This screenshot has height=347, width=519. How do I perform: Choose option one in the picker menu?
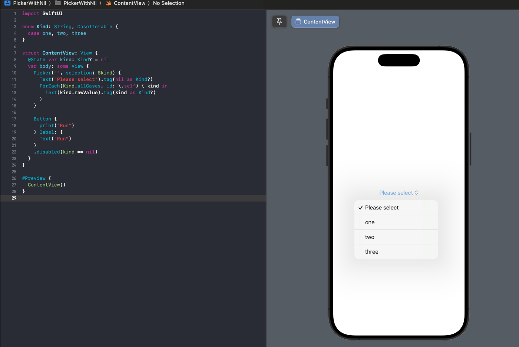(x=396, y=222)
